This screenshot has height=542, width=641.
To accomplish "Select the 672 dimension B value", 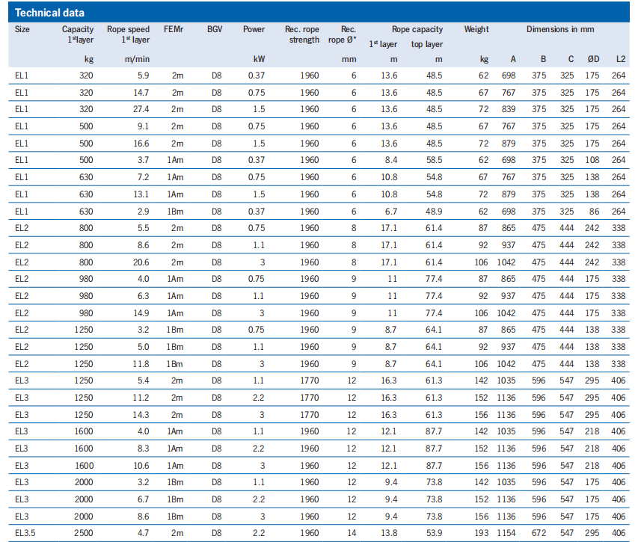I will point(539,532).
